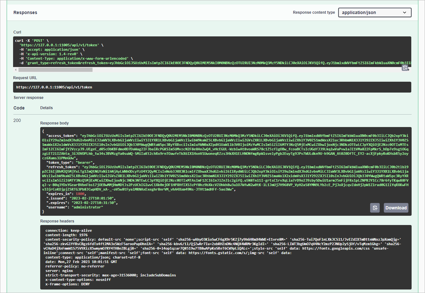Click the curl scrollbar right arrow
Screen dimensions: 425x293
409,70
